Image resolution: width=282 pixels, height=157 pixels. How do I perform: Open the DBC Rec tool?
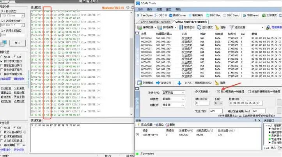(213, 15)
